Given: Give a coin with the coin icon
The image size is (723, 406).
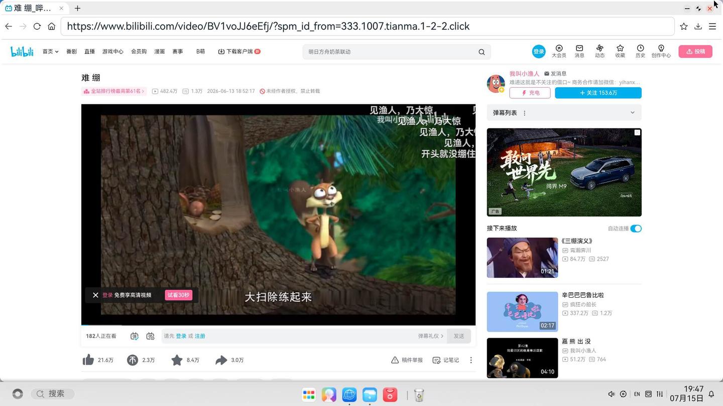Looking at the screenshot, I should point(132,360).
